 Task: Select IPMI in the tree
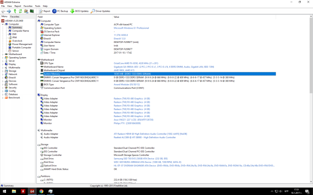pos(14,37)
